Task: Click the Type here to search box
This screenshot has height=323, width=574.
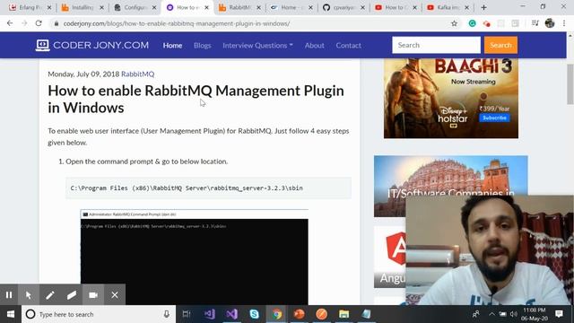Action: [99, 314]
